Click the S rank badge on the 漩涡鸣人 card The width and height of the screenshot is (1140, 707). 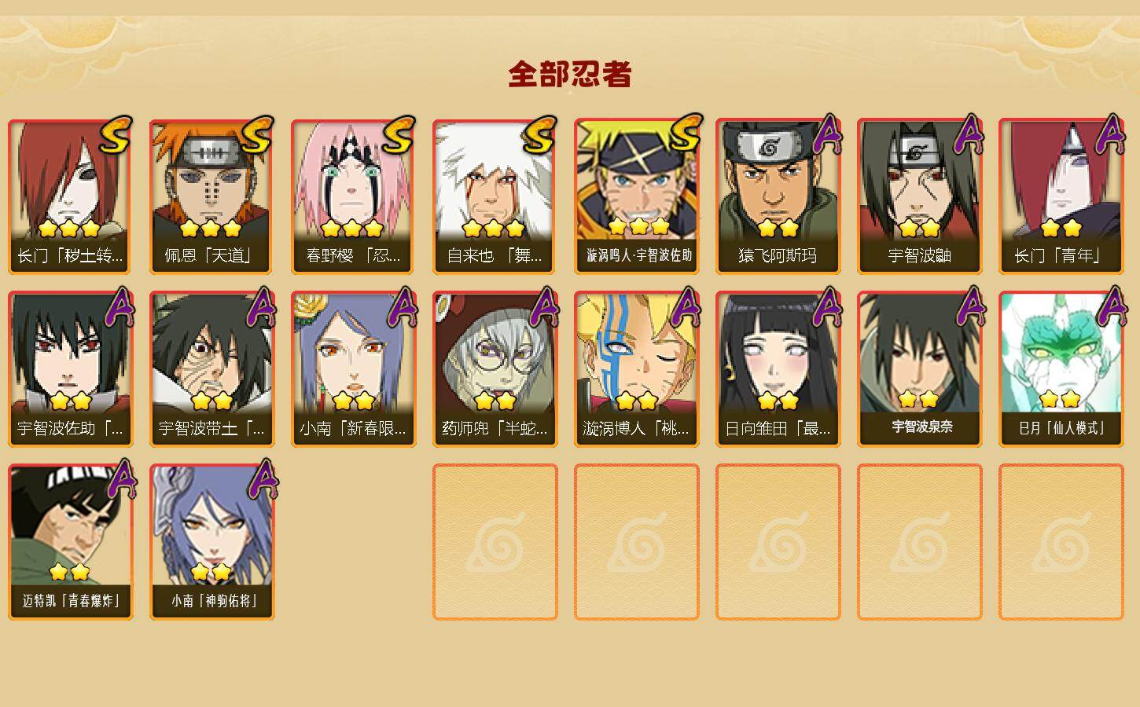tap(685, 134)
